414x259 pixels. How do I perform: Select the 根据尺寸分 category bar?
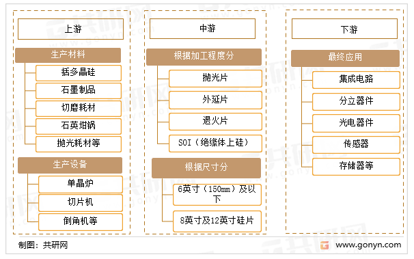click(206, 168)
